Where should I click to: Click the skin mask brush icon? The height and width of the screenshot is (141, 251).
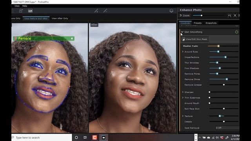click(x=184, y=39)
